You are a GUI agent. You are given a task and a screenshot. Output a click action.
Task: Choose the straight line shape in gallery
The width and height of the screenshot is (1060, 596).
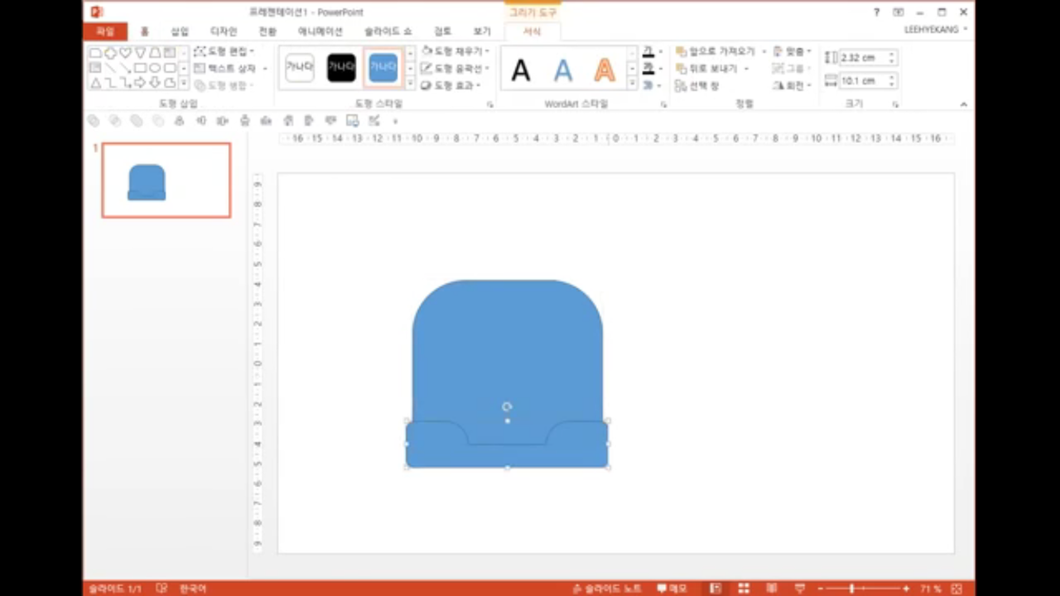pyautogui.click(x=110, y=68)
